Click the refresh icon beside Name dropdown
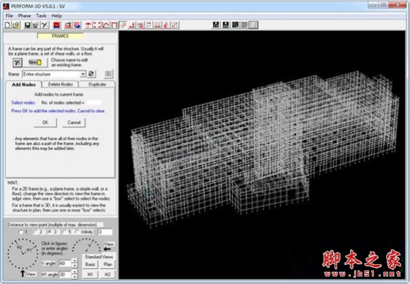The image size is (410, 284). (x=92, y=73)
